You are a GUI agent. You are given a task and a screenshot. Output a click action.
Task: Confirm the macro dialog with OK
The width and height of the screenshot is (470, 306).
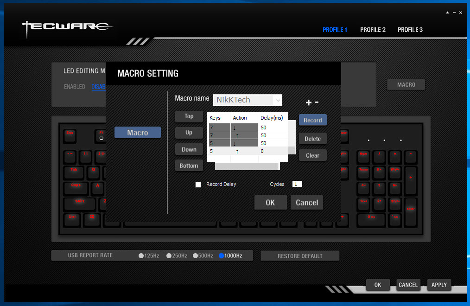click(x=270, y=203)
